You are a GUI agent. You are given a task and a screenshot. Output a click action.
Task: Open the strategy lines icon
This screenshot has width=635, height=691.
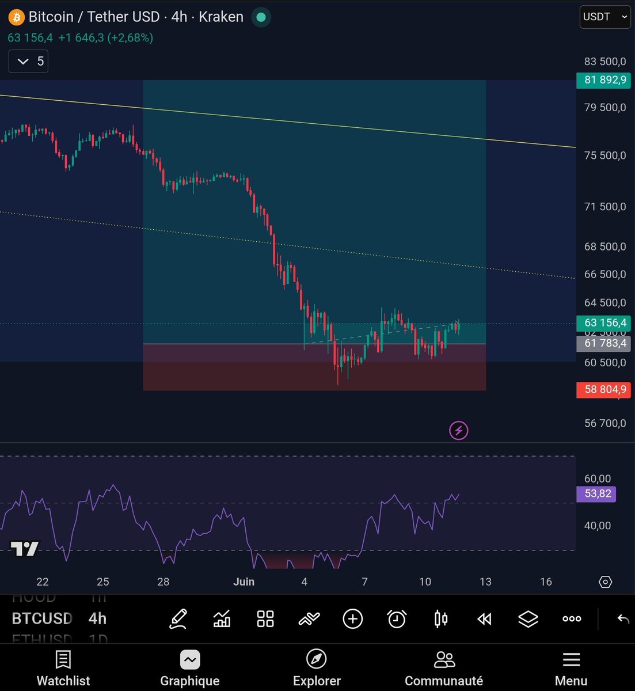[309, 619]
